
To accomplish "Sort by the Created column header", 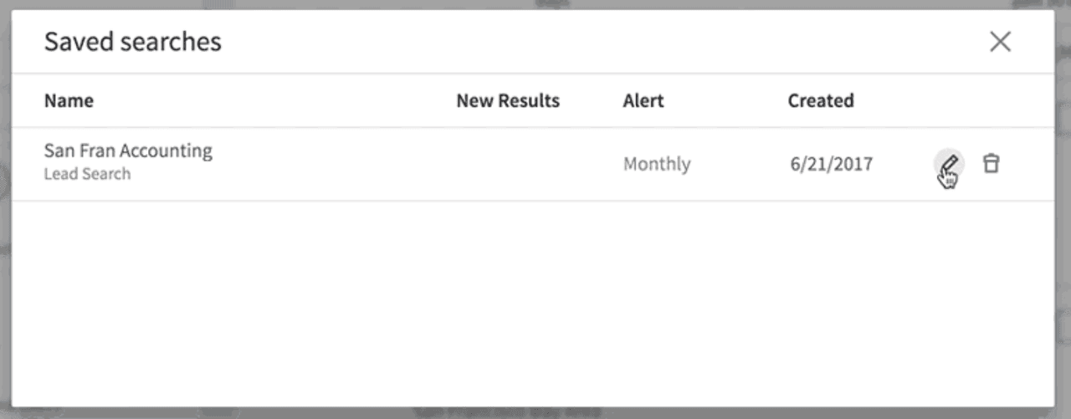I will 821,101.
